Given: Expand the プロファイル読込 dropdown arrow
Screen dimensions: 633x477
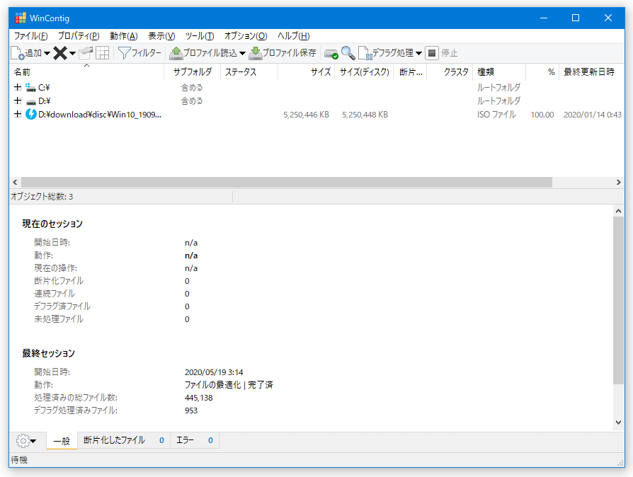Looking at the screenshot, I should pos(242,53).
